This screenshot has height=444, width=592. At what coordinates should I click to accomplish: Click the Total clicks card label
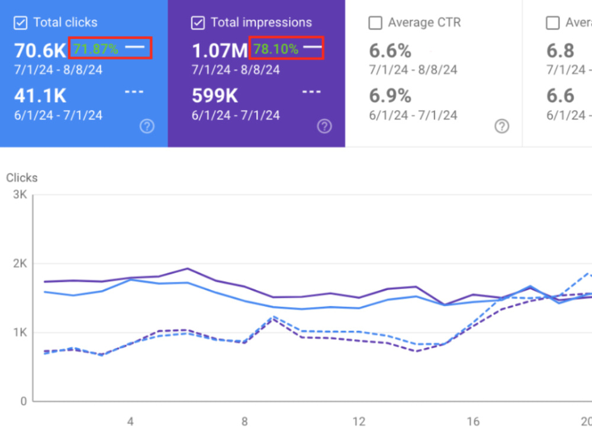pos(65,22)
